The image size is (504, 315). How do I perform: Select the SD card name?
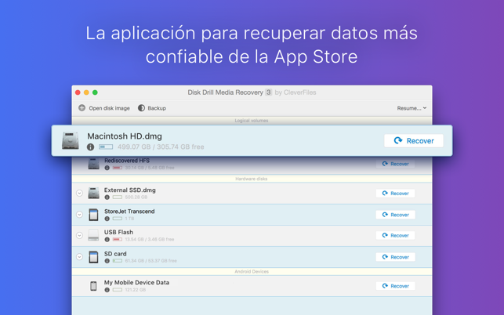[x=115, y=254]
